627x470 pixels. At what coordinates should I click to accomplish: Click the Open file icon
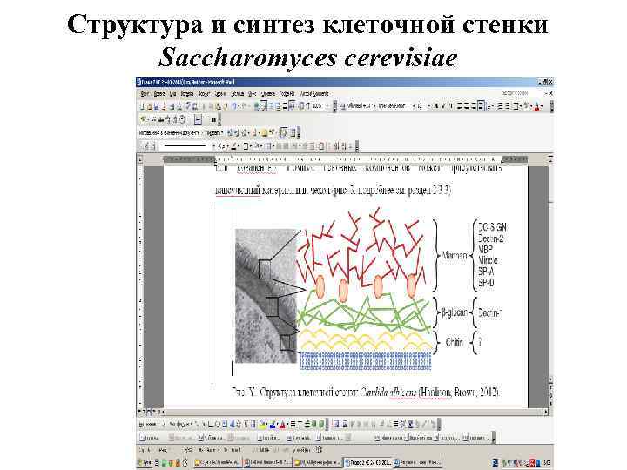pos(149,106)
